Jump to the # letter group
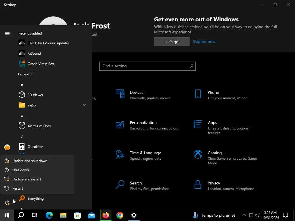Screen dimensions: 295x221 (22, 85)
